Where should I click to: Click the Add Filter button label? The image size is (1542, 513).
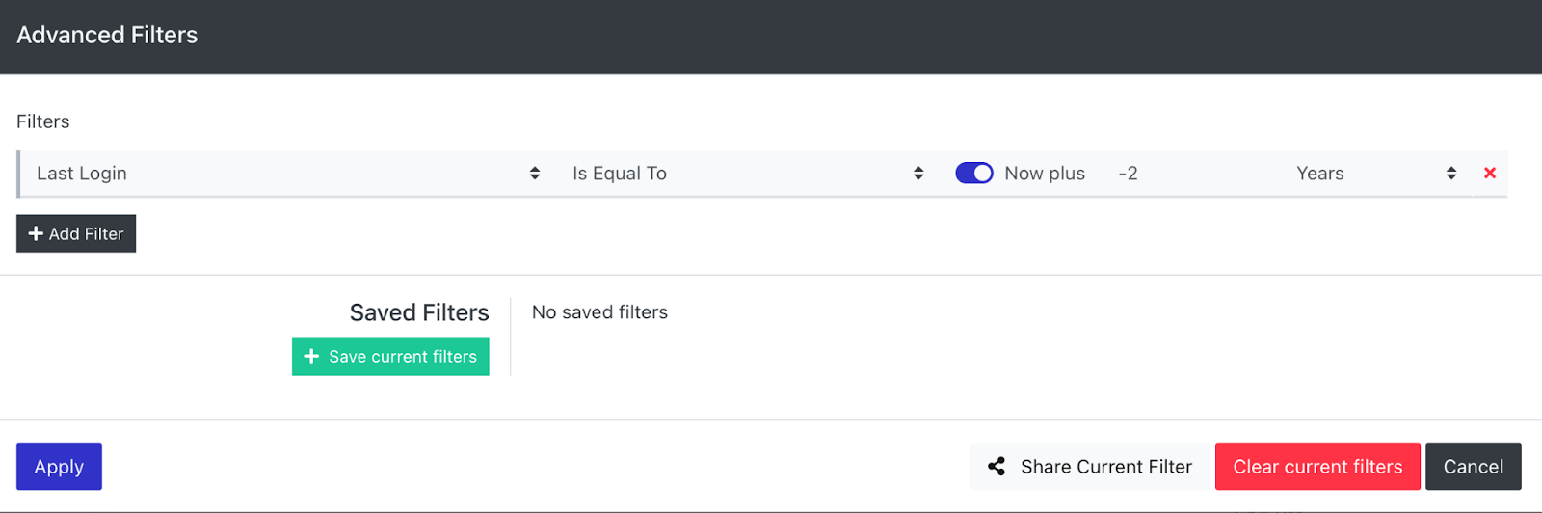click(87, 234)
